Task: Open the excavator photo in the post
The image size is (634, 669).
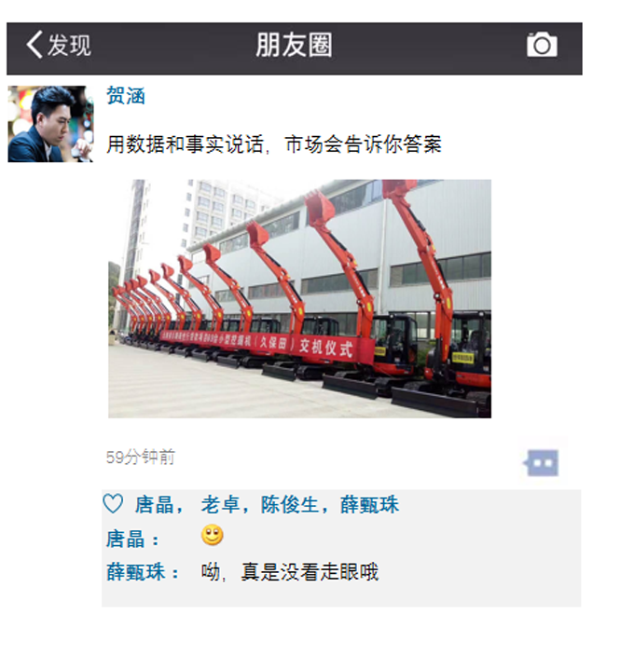Action: [x=299, y=298]
